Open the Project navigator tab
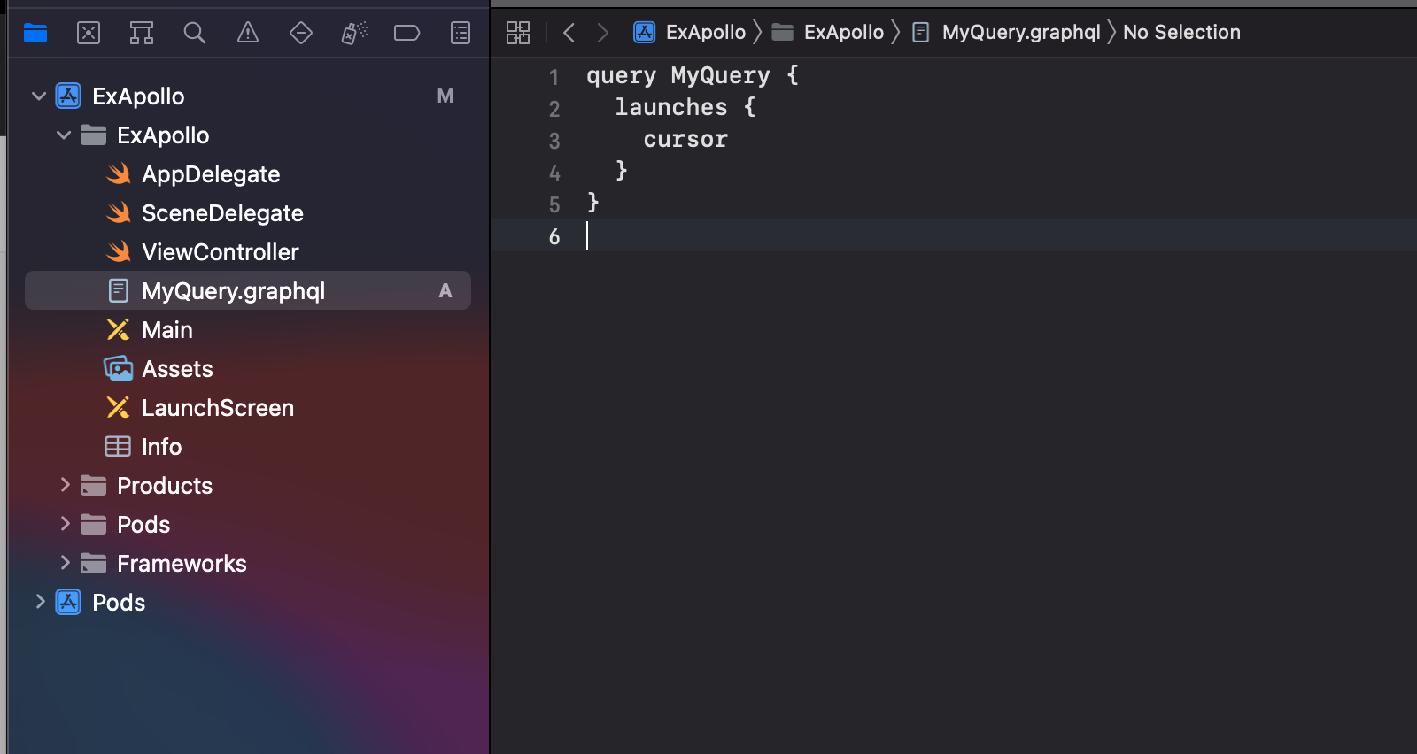Screen dimensions: 1417x754 click(x=35, y=34)
